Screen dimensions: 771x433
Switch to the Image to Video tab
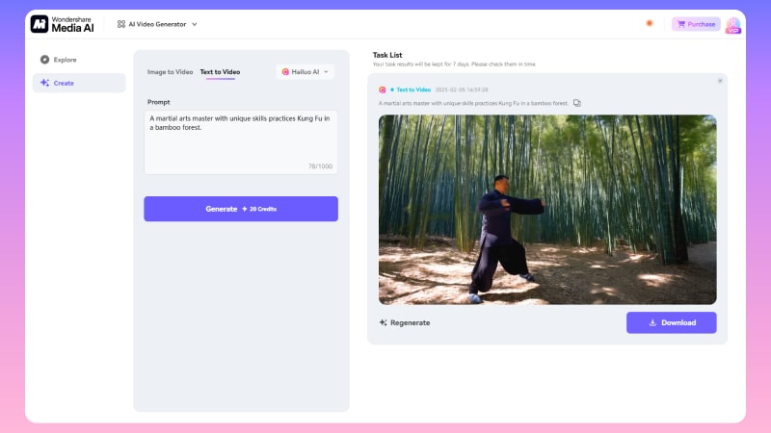pyautogui.click(x=171, y=71)
